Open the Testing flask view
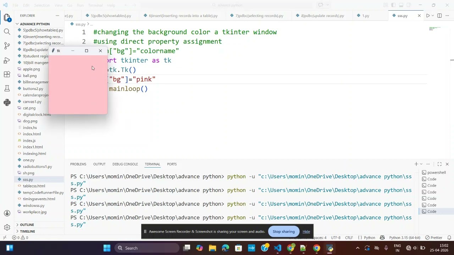The height and width of the screenshot is (255, 454). tap(7, 89)
